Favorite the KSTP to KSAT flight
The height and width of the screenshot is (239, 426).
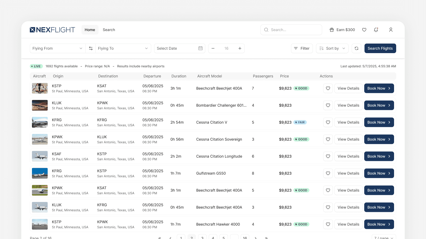(x=328, y=88)
